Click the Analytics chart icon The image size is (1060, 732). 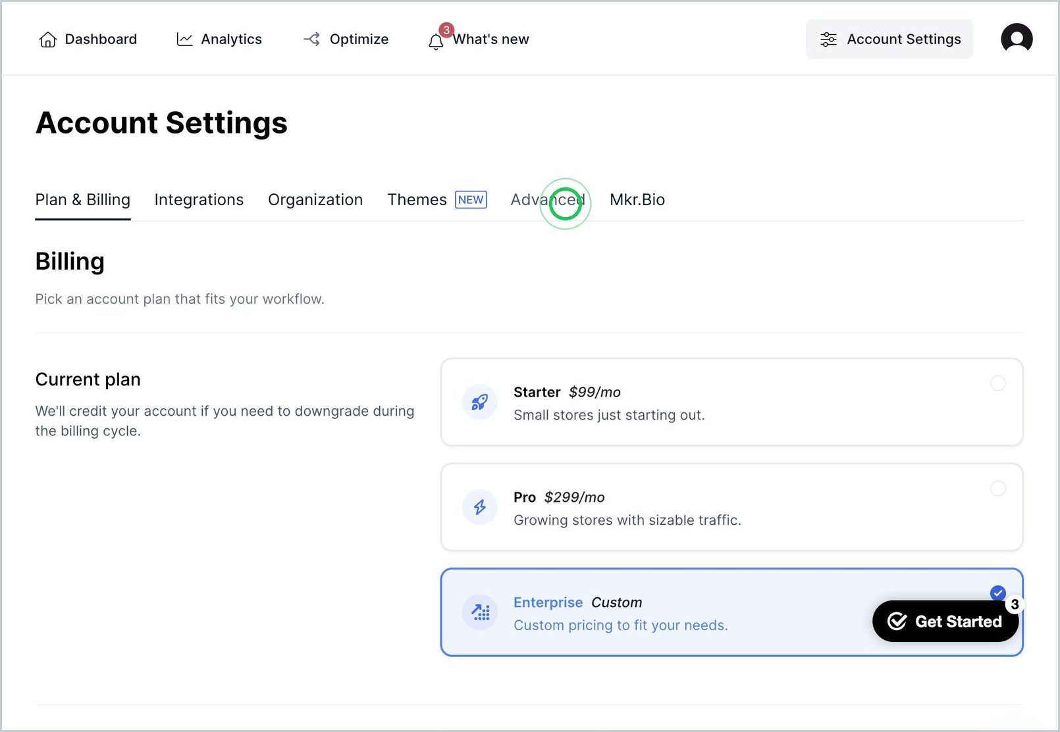[x=184, y=39]
